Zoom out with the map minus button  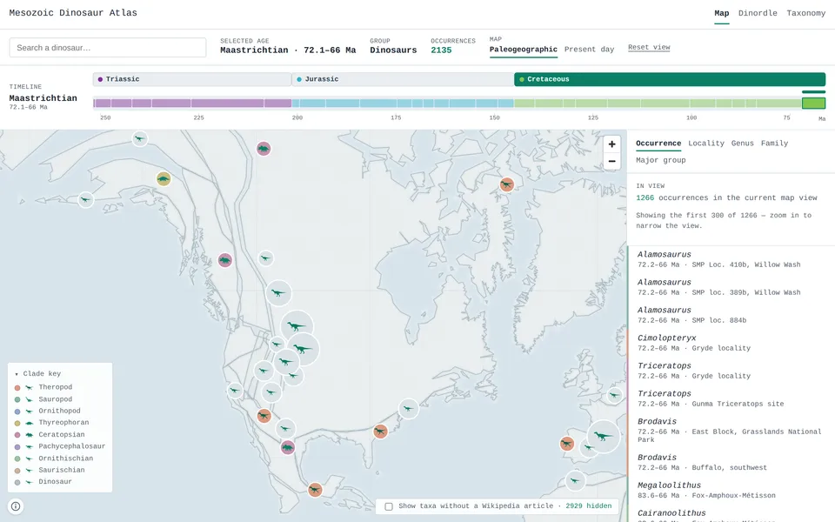[x=611, y=162]
